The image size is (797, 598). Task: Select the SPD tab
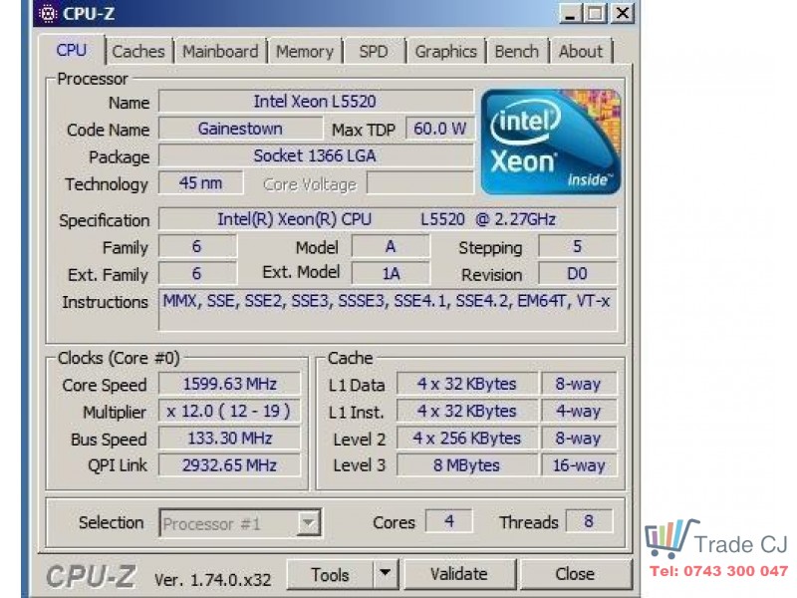click(x=374, y=52)
